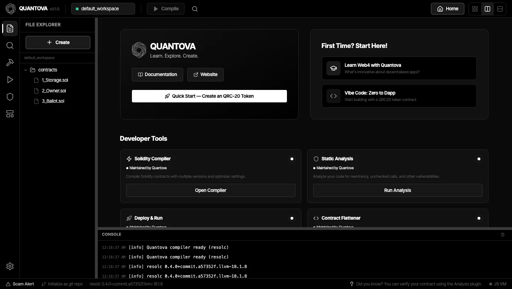The image size is (512, 289).
Task: Collapse the contracts folder chevron
Action: 26,70
